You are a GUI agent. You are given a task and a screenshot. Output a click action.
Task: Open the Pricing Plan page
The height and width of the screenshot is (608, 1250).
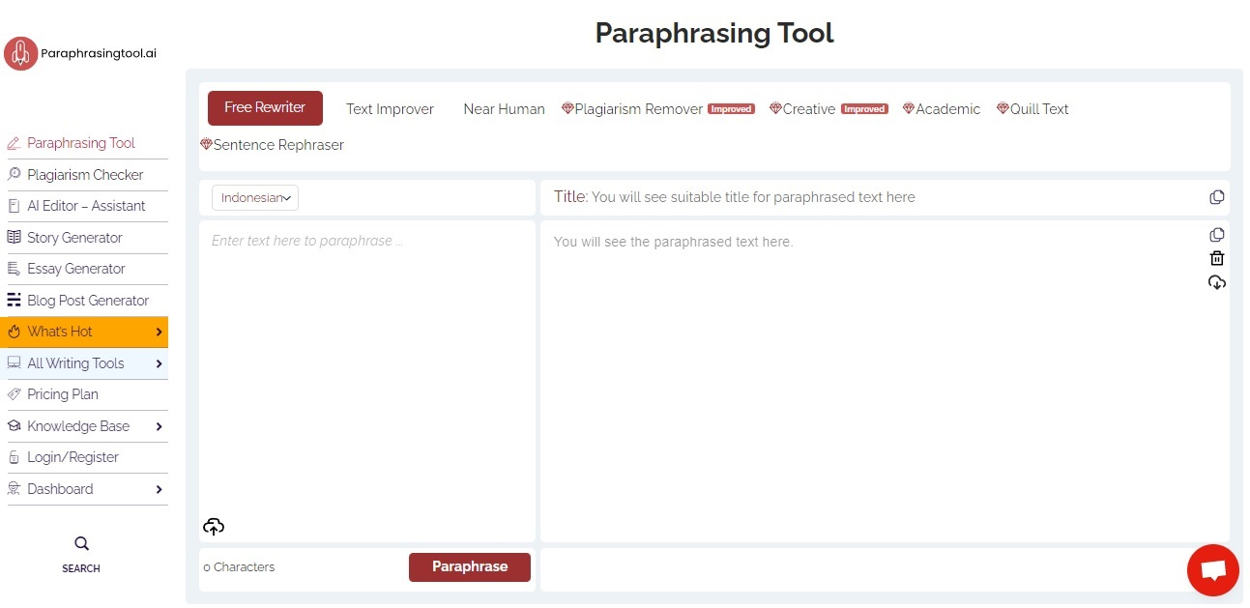tap(63, 394)
